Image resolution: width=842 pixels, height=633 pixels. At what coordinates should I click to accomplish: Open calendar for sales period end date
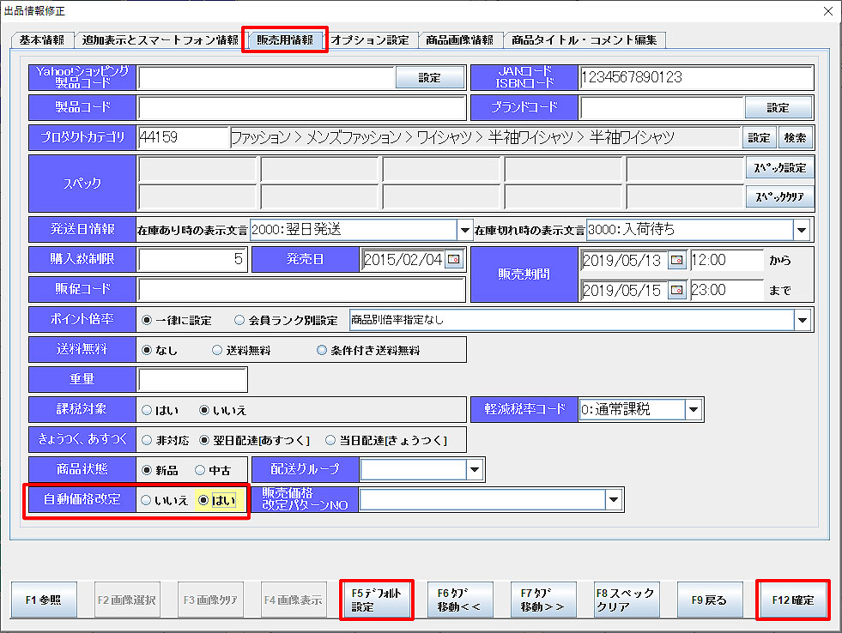click(677, 290)
